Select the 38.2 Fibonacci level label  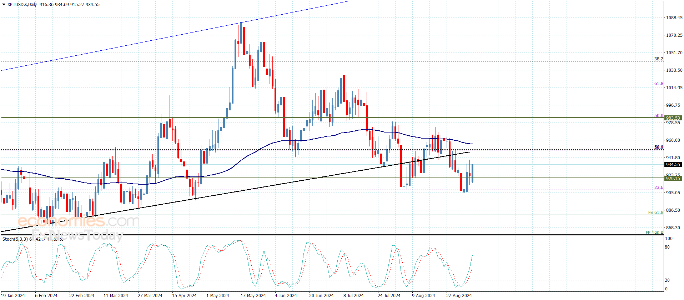tap(658, 59)
